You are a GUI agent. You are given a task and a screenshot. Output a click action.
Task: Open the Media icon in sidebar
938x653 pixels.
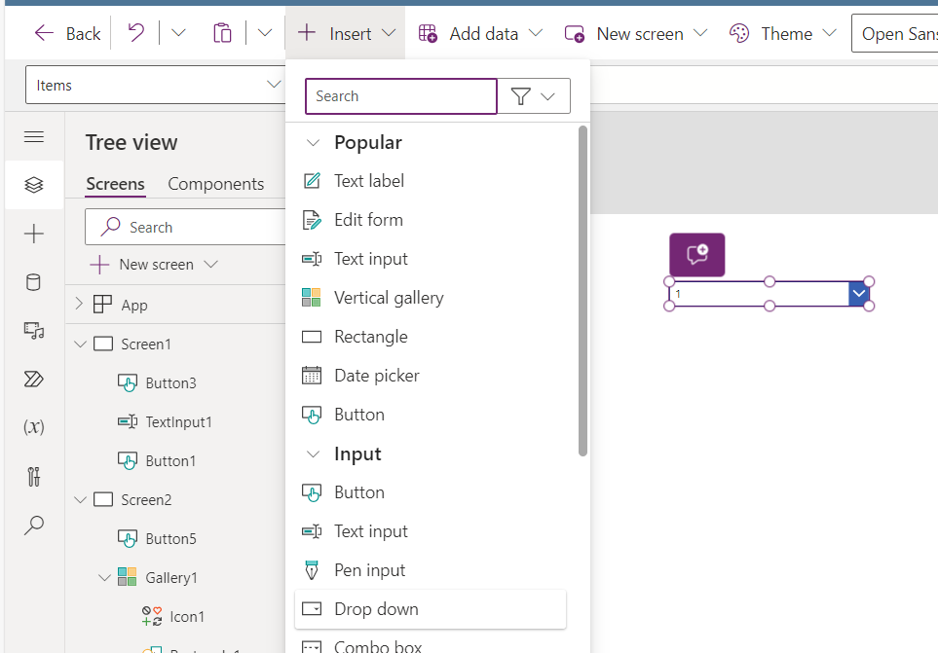[x=34, y=330]
